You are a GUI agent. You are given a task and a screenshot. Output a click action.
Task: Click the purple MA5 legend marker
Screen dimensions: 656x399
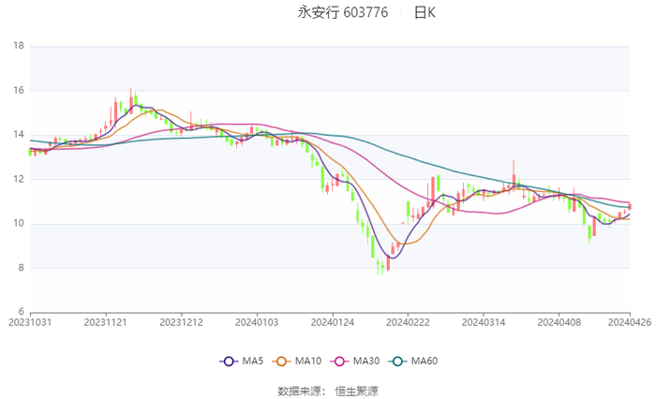tap(228, 362)
